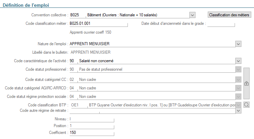Open Code caractéristique de l'activité dropdown
The image size is (254, 139).
(238, 61)
